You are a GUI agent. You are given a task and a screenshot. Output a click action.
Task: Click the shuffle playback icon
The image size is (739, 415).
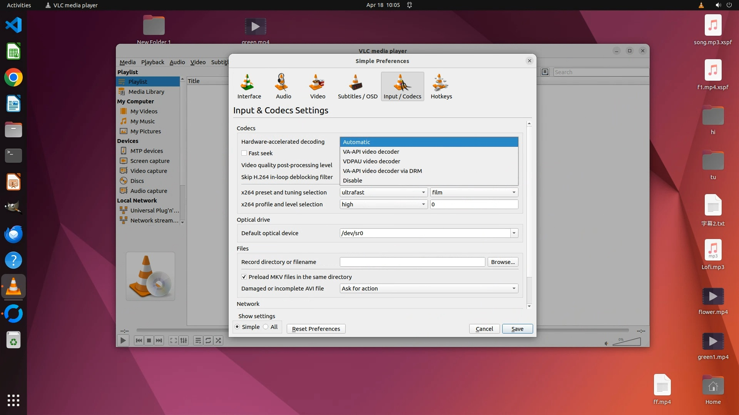[218, 340]
